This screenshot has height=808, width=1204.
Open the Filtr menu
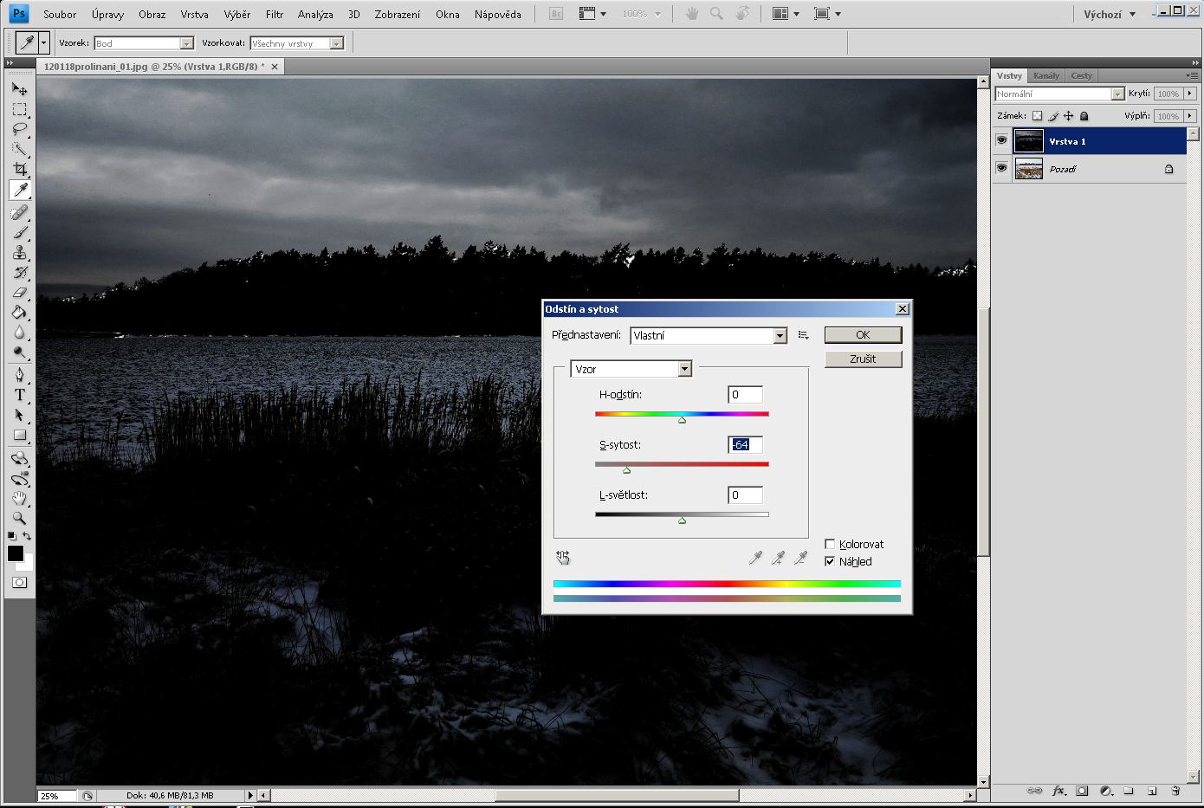point(275,14)
